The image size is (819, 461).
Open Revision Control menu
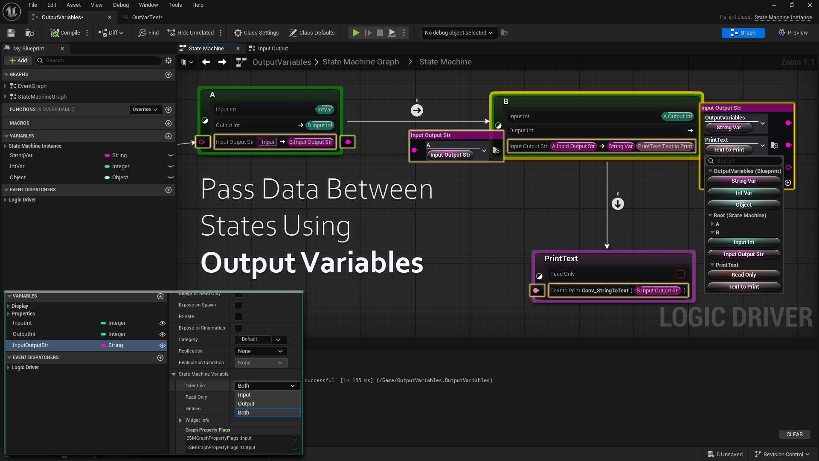[782, 455]
